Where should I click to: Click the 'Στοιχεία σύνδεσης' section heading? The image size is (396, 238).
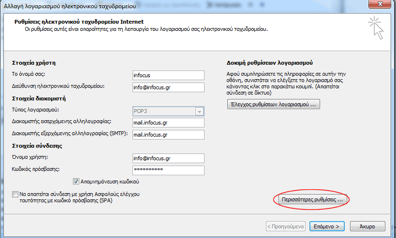click(37, 146)
